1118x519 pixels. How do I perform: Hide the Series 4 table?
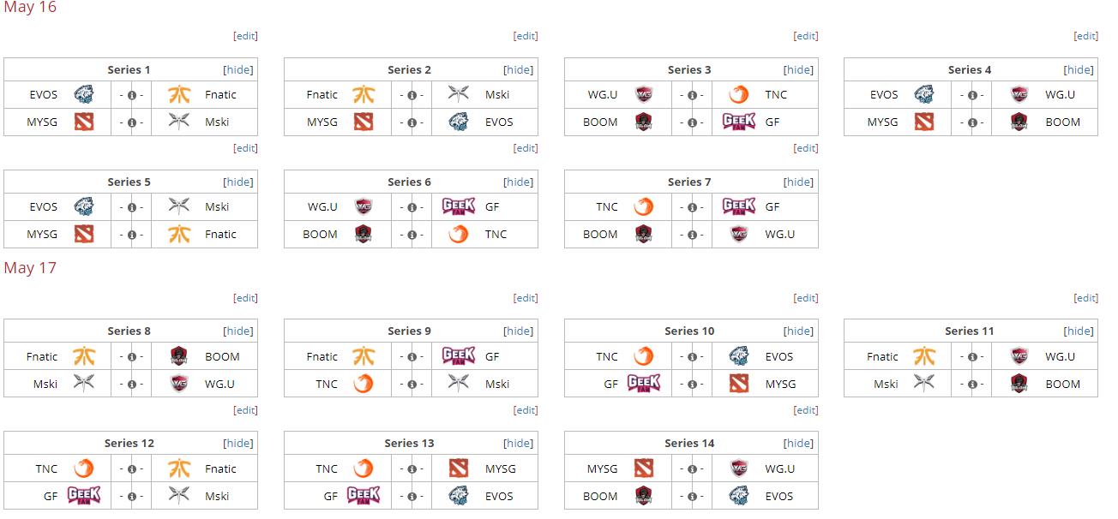pos(1079,70)
